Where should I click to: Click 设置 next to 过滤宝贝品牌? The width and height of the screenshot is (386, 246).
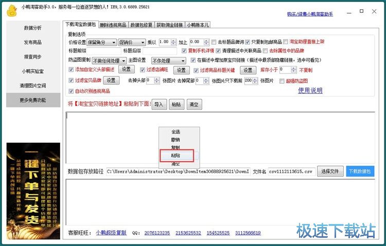point(111,80)
